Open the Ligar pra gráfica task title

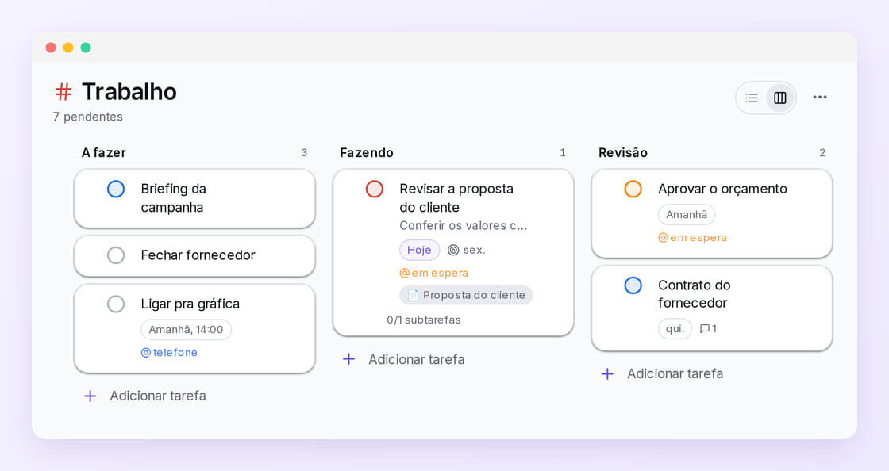pos(190,304)
